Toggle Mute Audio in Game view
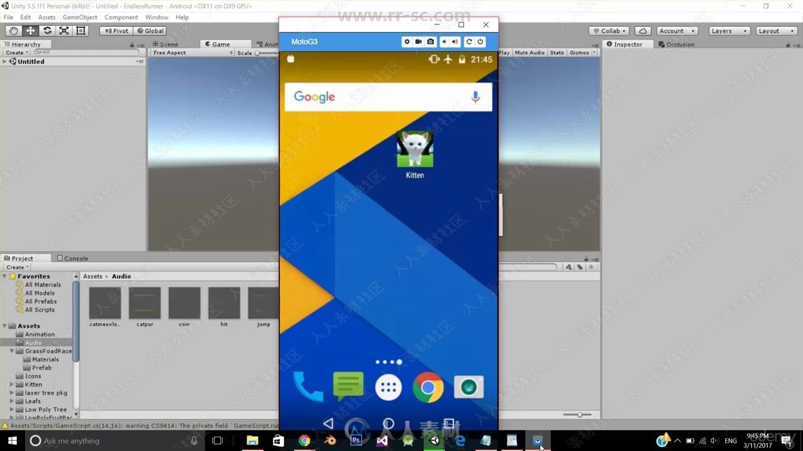803x451 pixels. tap(529, 53)
